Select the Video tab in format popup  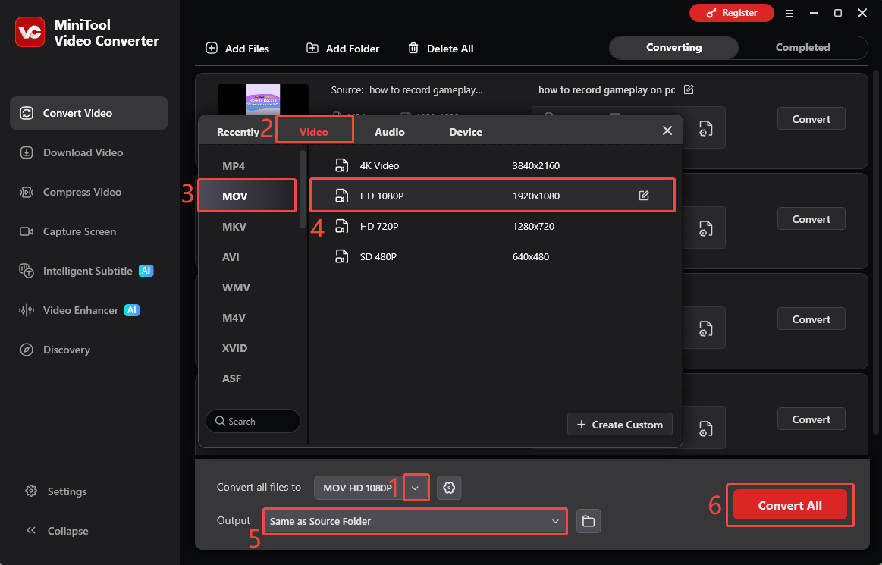[x=314, y=132]
